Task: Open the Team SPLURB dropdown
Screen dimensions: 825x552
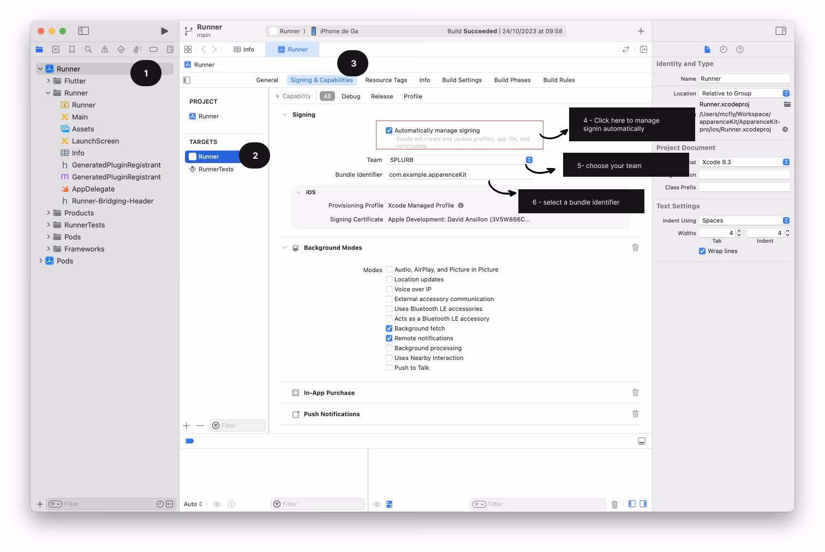Action: pyautogui.click(x=460, y=160)
